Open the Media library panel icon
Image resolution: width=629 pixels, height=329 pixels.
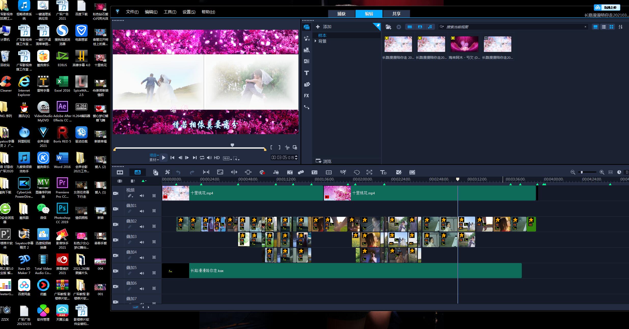(x=307, y=27)
